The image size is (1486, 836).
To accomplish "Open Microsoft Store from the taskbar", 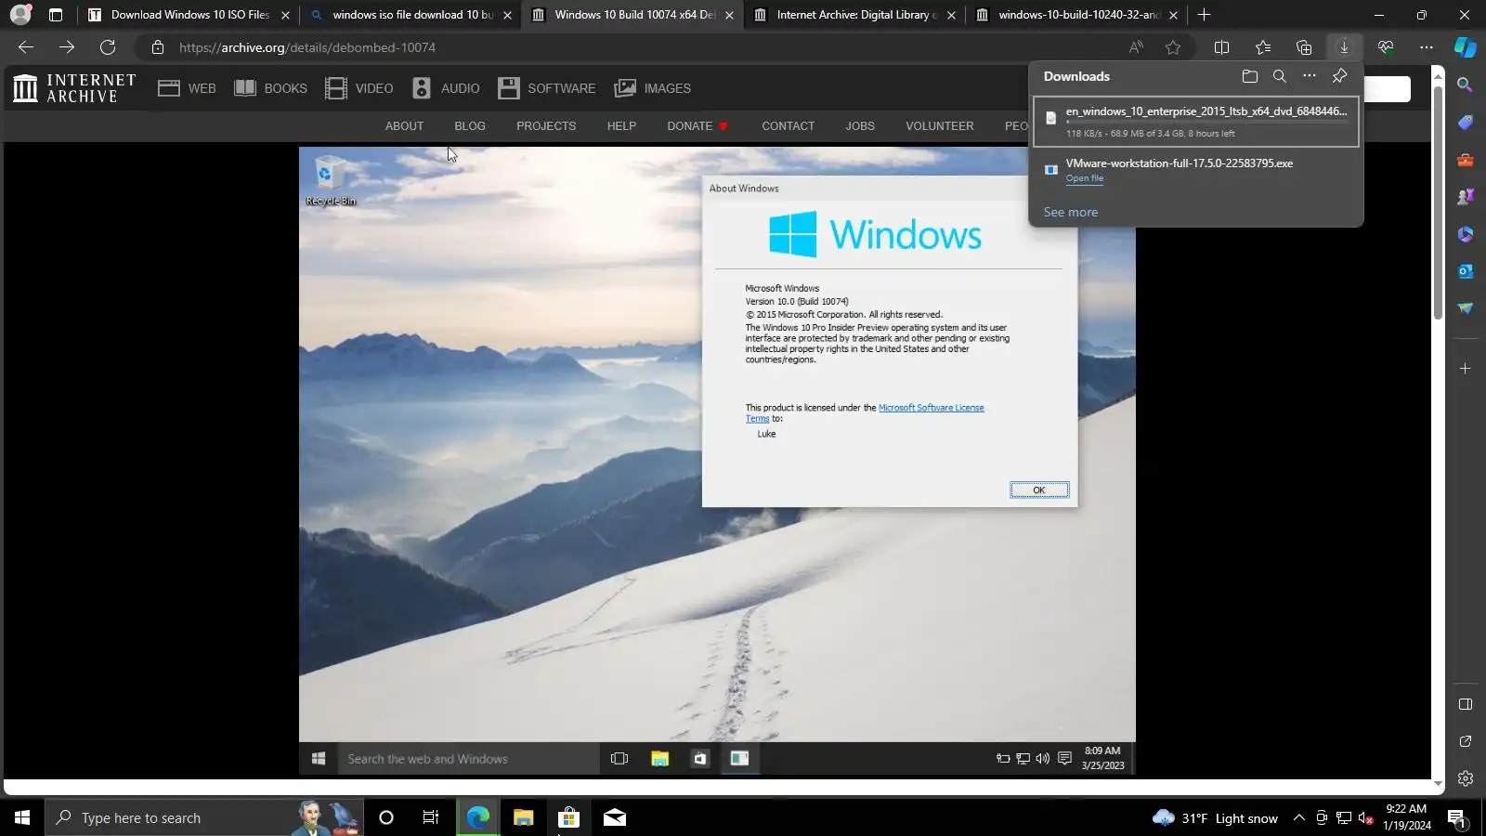I will [568, 817].
